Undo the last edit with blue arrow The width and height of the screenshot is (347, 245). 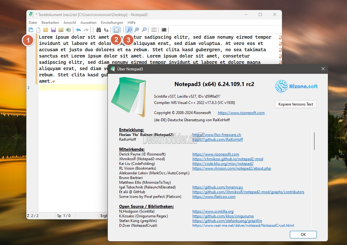[78, 30]
